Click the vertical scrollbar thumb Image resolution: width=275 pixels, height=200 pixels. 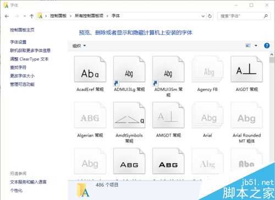click(x=272, y=60)
